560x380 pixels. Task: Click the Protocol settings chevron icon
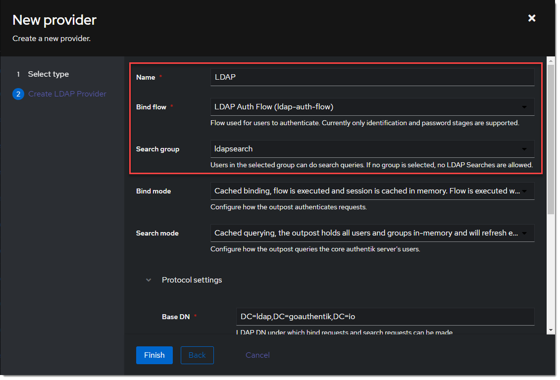pos(148,280)
